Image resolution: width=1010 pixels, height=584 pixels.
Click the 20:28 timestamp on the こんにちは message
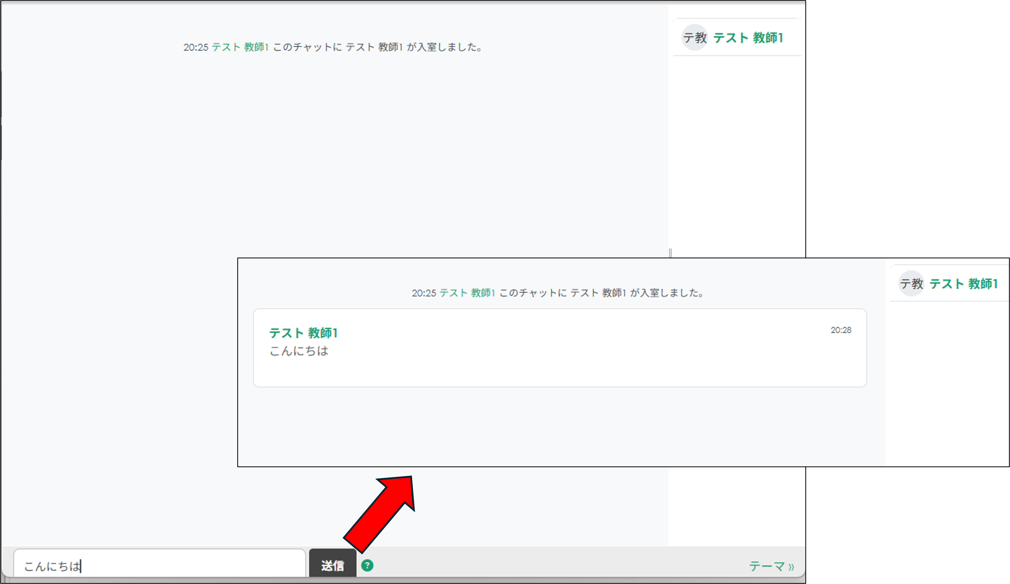click(x=841, y=330)
